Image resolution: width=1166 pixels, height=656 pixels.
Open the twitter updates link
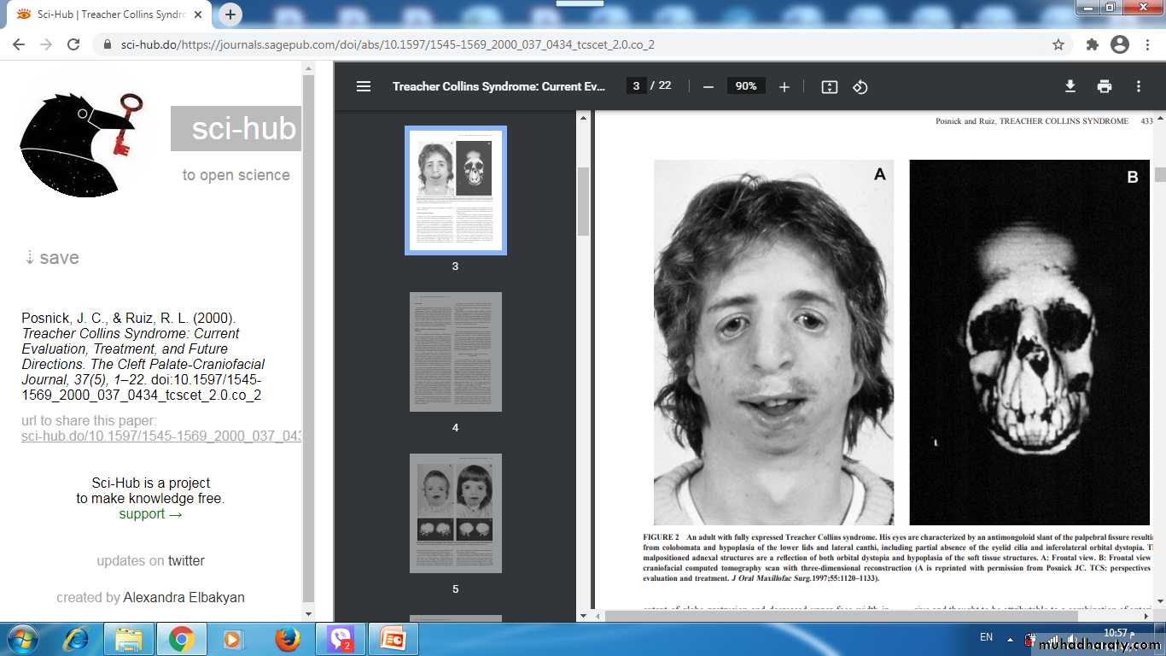[186, 560]
